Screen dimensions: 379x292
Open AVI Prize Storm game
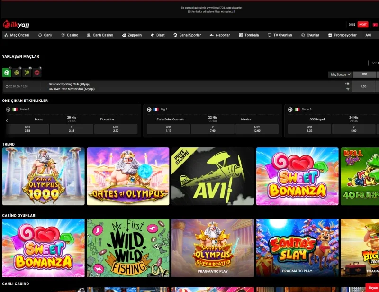click(x=213, y=176)
